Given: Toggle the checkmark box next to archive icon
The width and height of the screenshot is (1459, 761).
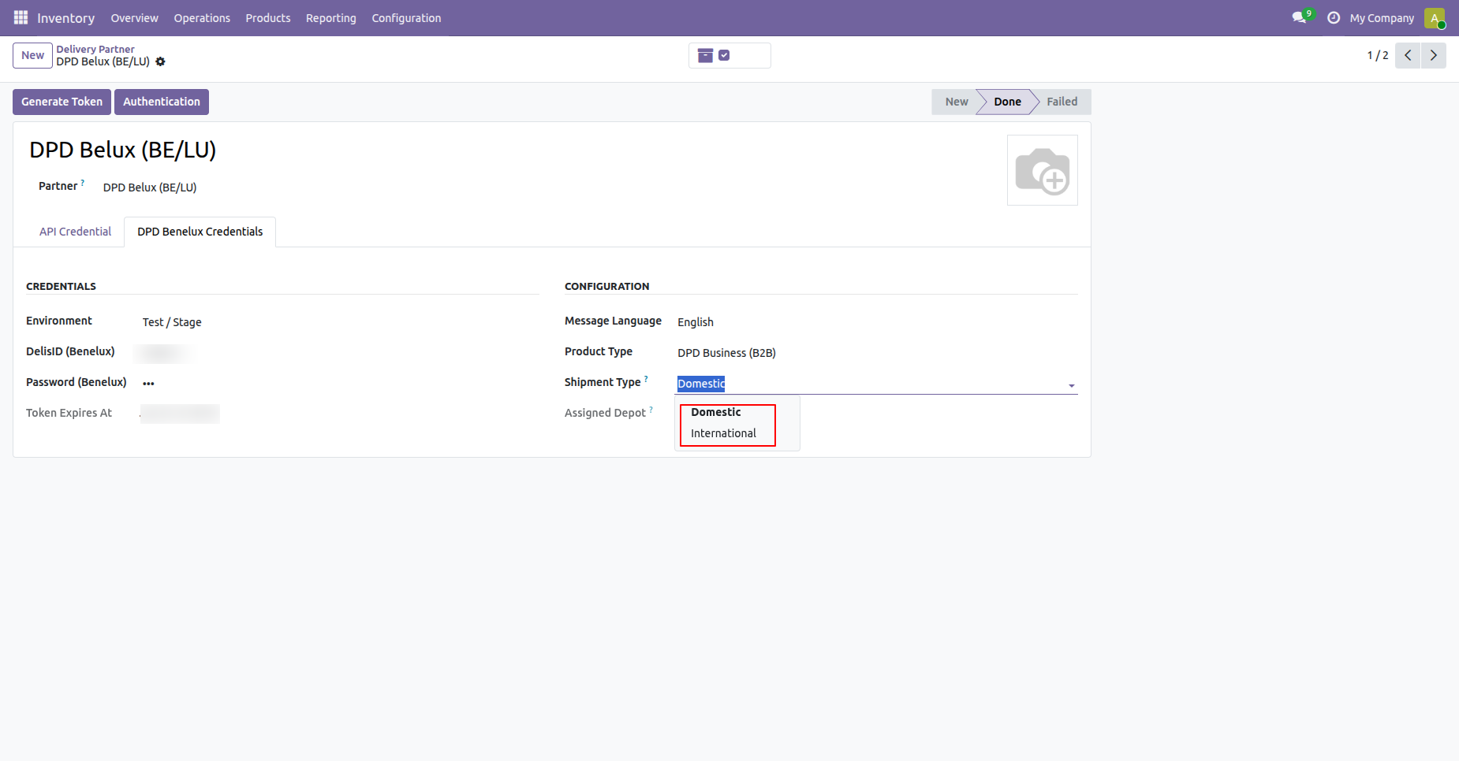Looking at the screenshot, I should (x=724, y=55).
